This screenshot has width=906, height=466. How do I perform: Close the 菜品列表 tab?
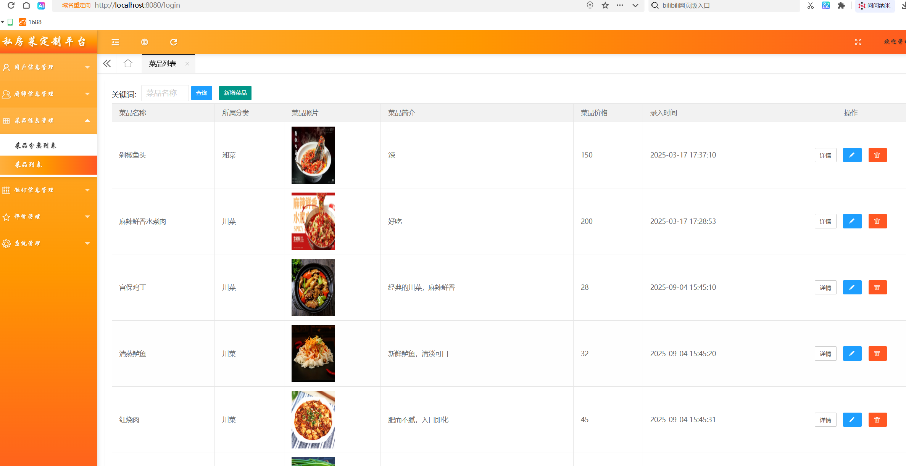click(187, 64)
